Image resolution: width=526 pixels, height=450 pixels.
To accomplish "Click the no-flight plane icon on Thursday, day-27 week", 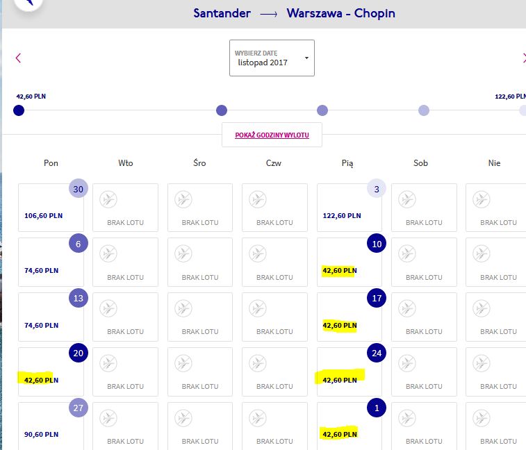I will [x=258, y=418].
